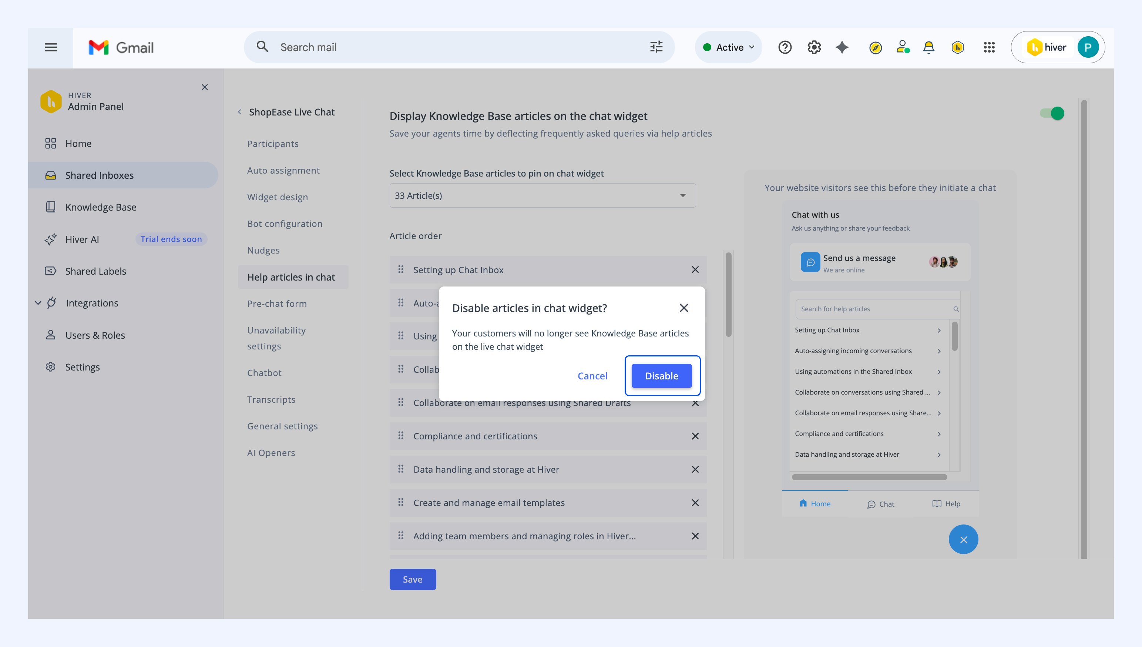Remove the Data handling and storage article

(695, 470)
